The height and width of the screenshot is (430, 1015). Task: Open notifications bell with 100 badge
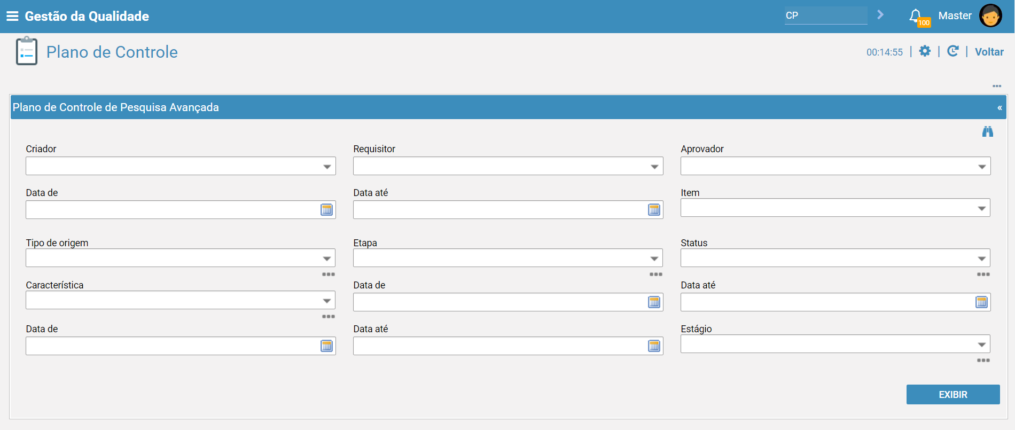point(918,17)
